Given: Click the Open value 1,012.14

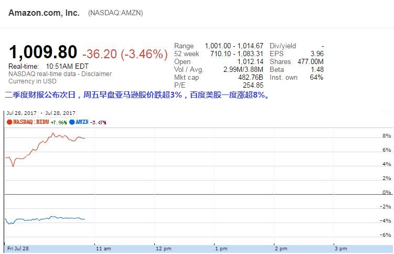Looking at the screenshot, I should point(250,61).
